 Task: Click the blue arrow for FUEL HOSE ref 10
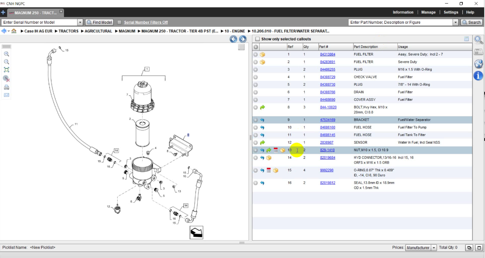click(262, 127)
